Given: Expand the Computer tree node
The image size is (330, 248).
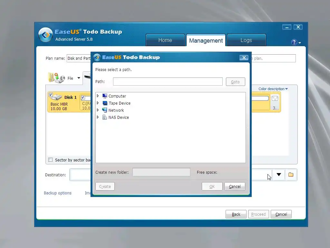Looking at the screenshot, I should tap(98, 96).
